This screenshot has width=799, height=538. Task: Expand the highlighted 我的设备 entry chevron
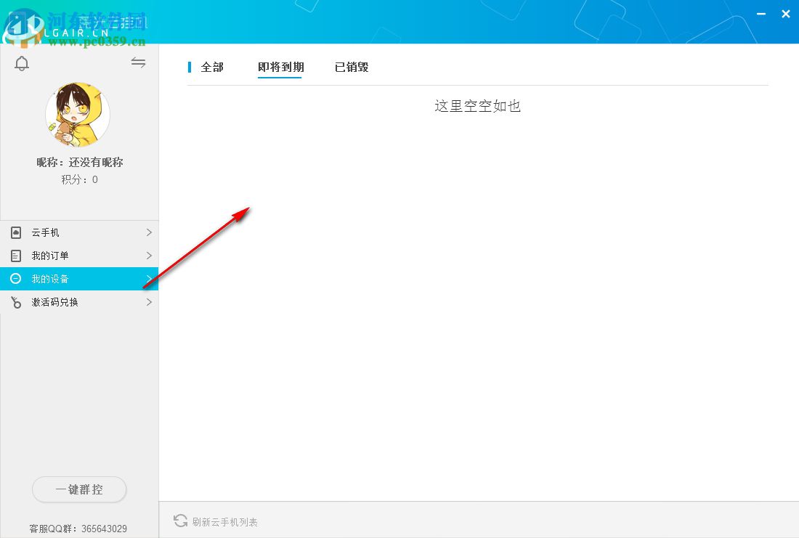click(x=149, y=279)
